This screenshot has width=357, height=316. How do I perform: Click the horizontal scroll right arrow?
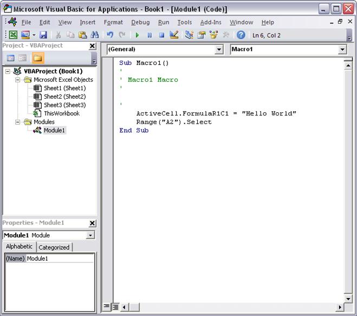[x=340, y=307]
